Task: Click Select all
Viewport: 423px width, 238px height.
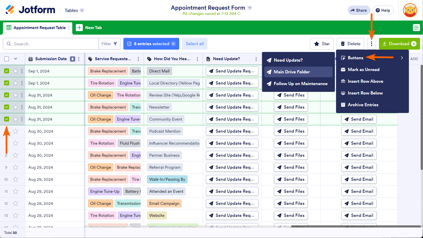Action: [x=195, y=44]
